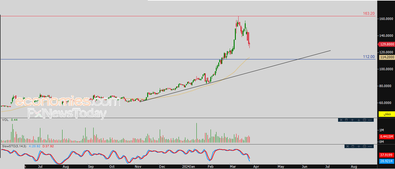395x169 pixels.
Task: Select the 112.00 support line label
Action: [x=369, y=57]
